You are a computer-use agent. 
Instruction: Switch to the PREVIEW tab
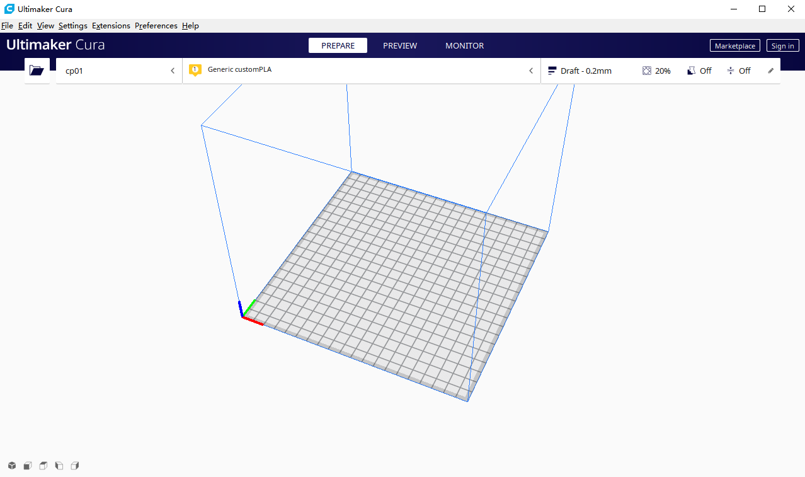[399, 45]
